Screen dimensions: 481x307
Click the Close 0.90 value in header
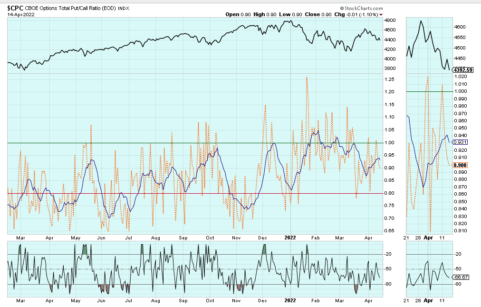coord(316,14)
